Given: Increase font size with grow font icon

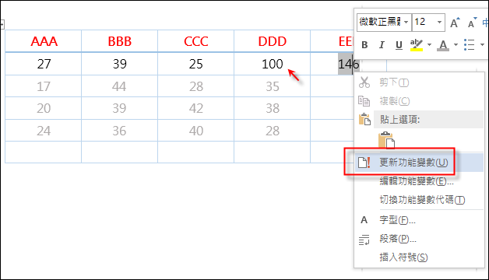Looking at the screenshot, I should coord(455,23).
